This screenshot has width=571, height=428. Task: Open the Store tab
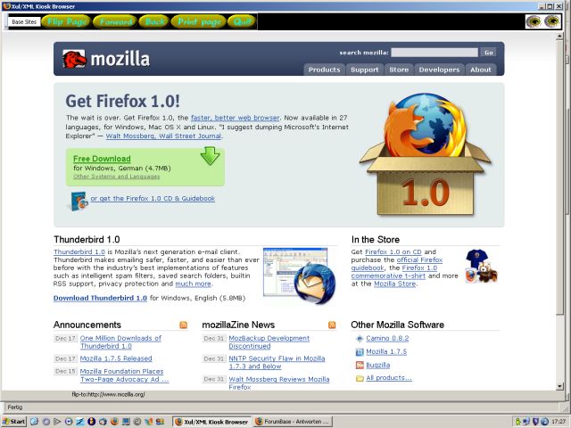[399, 70]
